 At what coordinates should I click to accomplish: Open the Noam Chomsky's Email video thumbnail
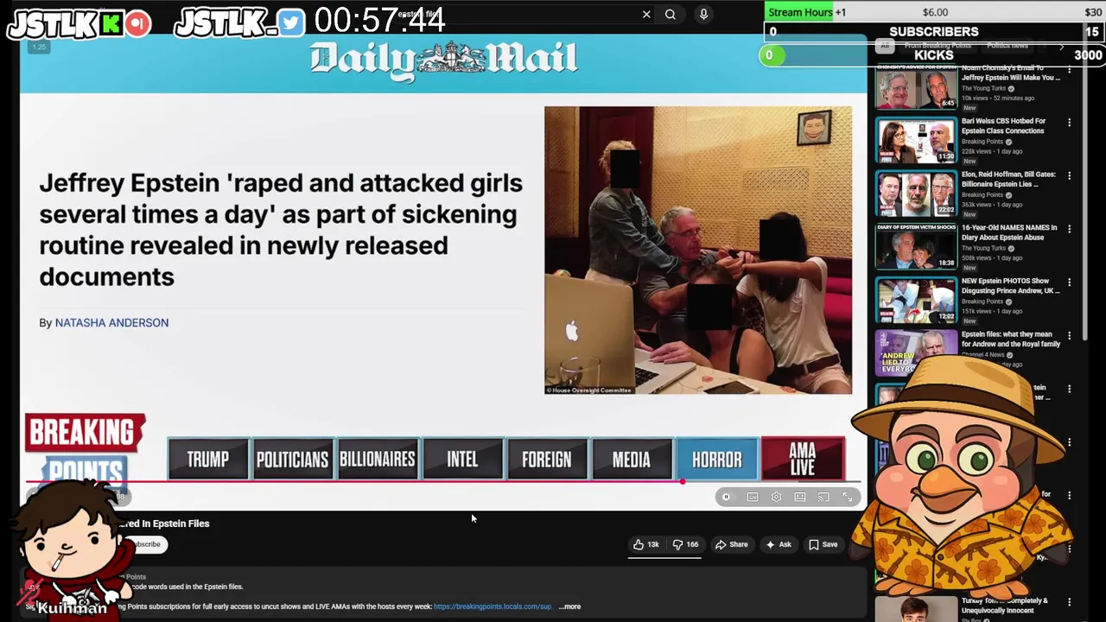point(916,86)
